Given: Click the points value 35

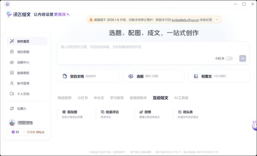Looking at the screenshot, I should (17, 132).
